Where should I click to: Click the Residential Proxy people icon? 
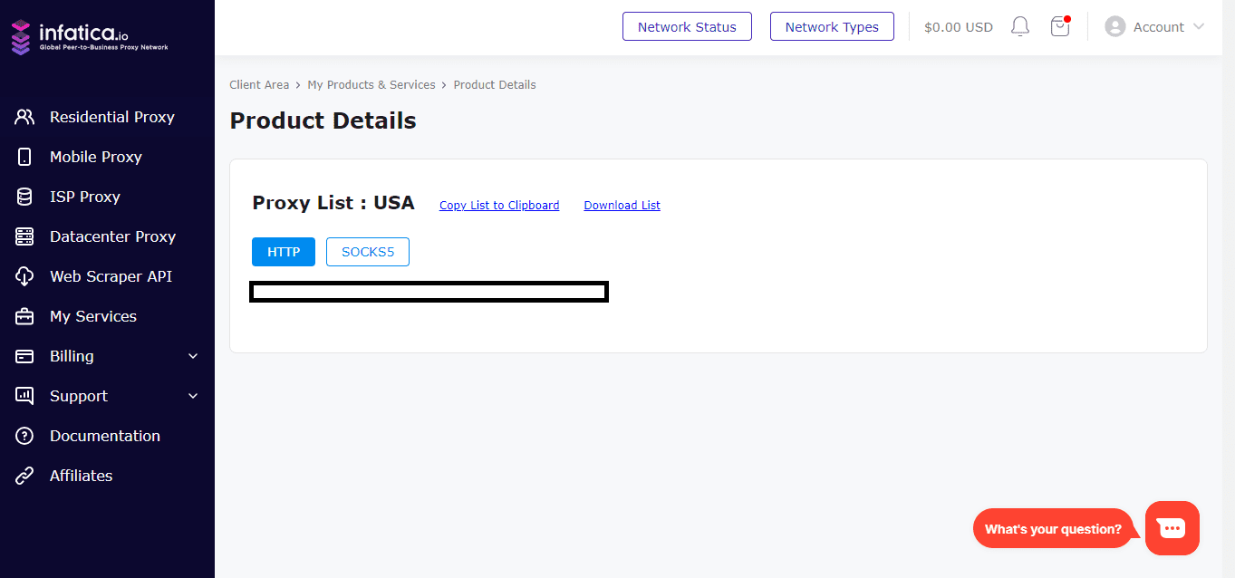click(x=24, y=117)
